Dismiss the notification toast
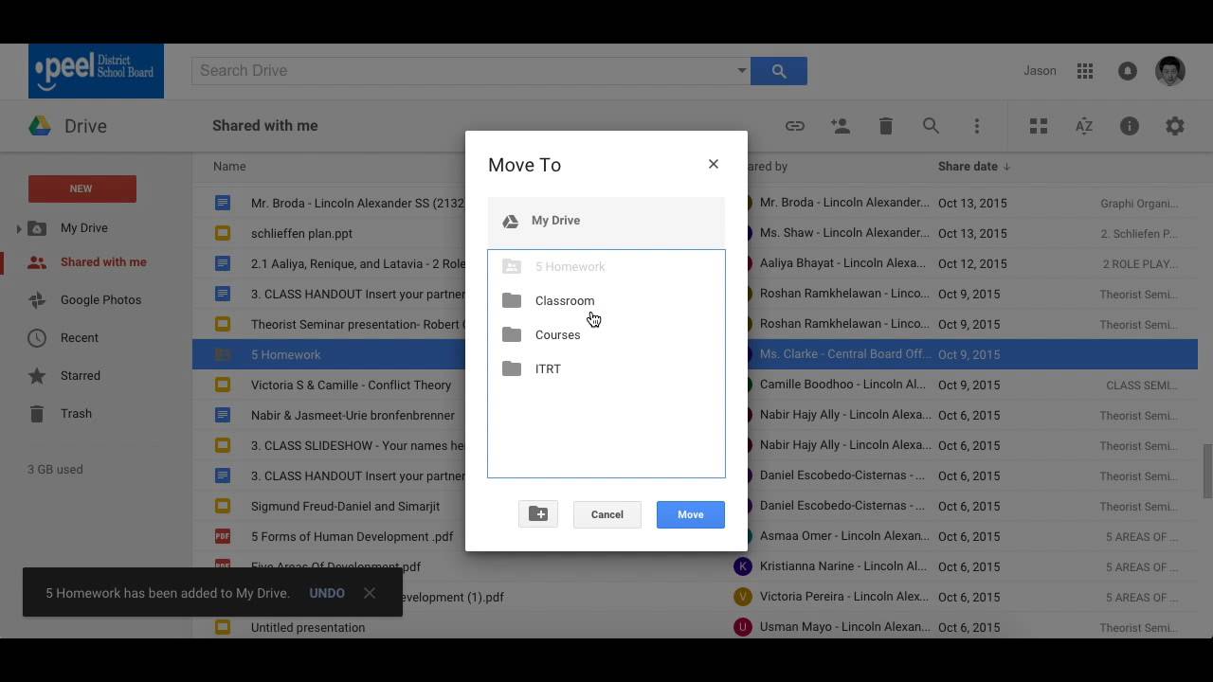The height and width of the screenshot is (682, 1213). point(370,593)
